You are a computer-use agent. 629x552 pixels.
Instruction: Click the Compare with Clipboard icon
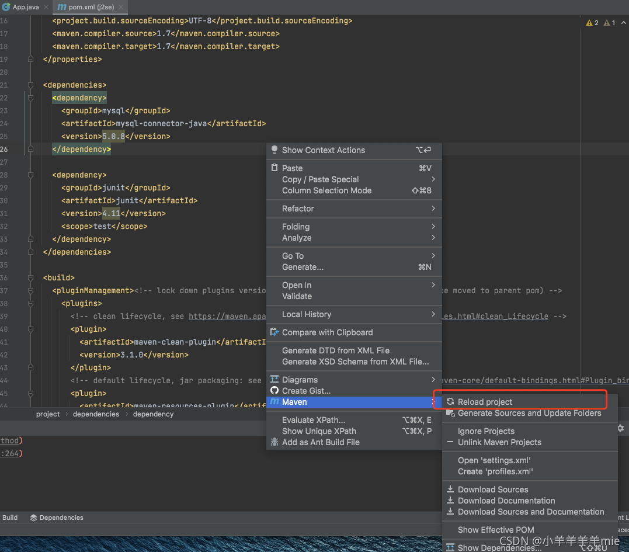[274, 332]
